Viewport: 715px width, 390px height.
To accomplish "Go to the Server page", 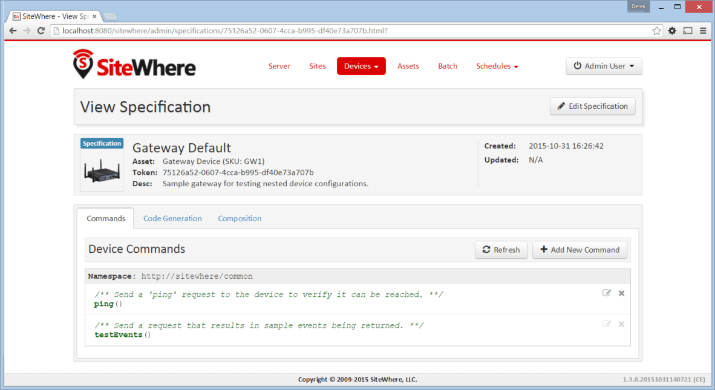I will [x=279, y=66].
